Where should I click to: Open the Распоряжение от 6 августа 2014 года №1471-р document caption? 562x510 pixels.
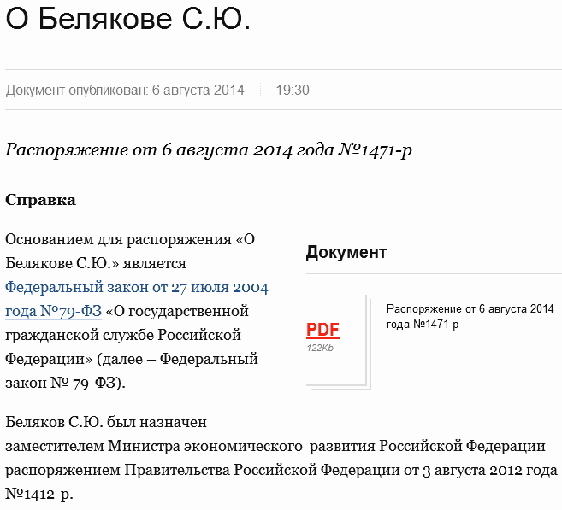tap(470, 316)
